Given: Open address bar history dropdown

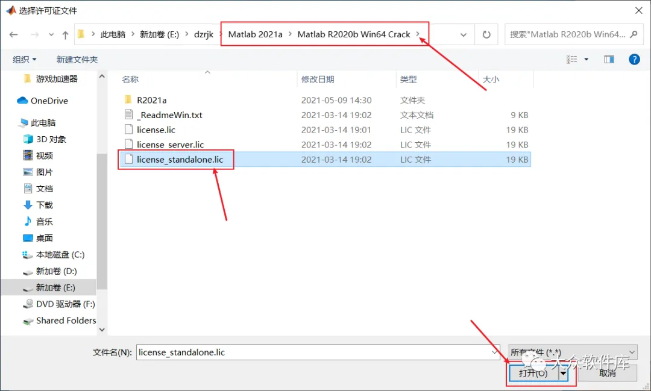Looking at the screenshot, I should pos(464,35).
